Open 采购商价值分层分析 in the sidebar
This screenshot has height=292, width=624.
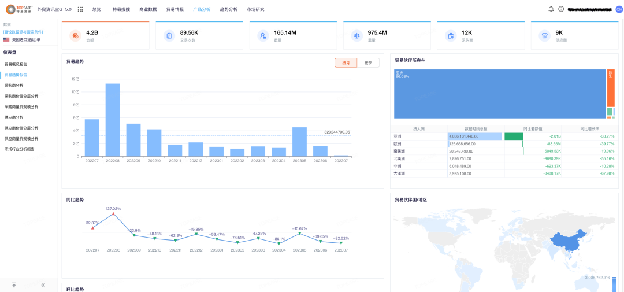[21, 96]
